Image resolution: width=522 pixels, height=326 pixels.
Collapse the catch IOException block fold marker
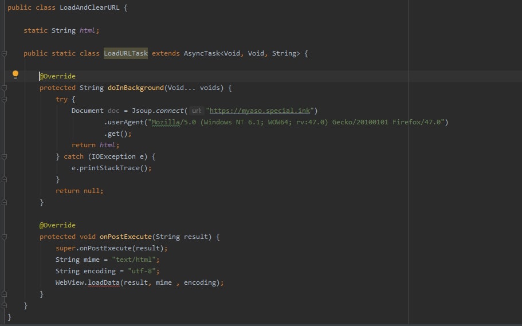coord(5,156)
